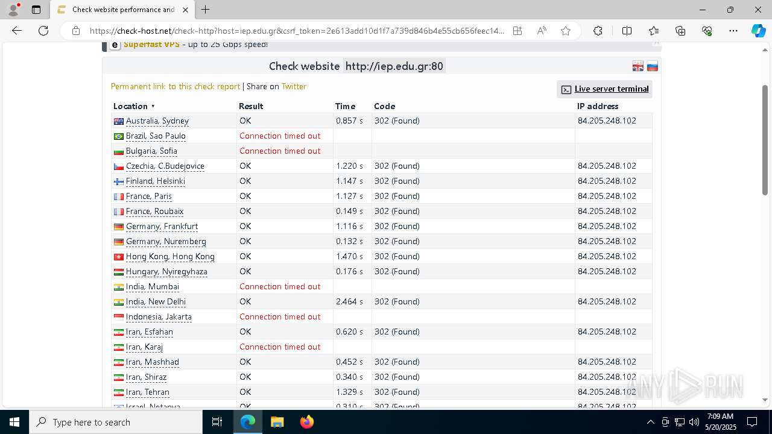Open volume control in system tray
772x434 pixels.
[694, 422]
